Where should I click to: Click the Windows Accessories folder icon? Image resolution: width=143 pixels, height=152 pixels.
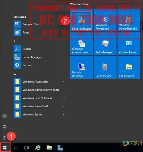tap(17, 81)
